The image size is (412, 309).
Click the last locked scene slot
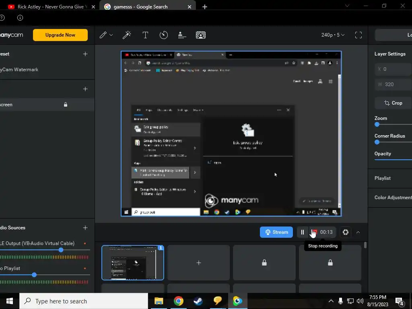(x=330, y=263)
